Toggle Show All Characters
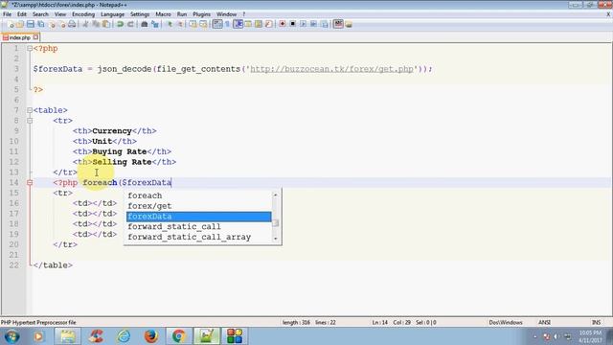 (x=228, y=24)
